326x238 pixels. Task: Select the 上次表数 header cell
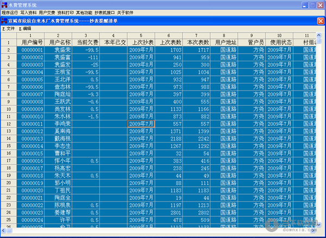click(169, 42)
